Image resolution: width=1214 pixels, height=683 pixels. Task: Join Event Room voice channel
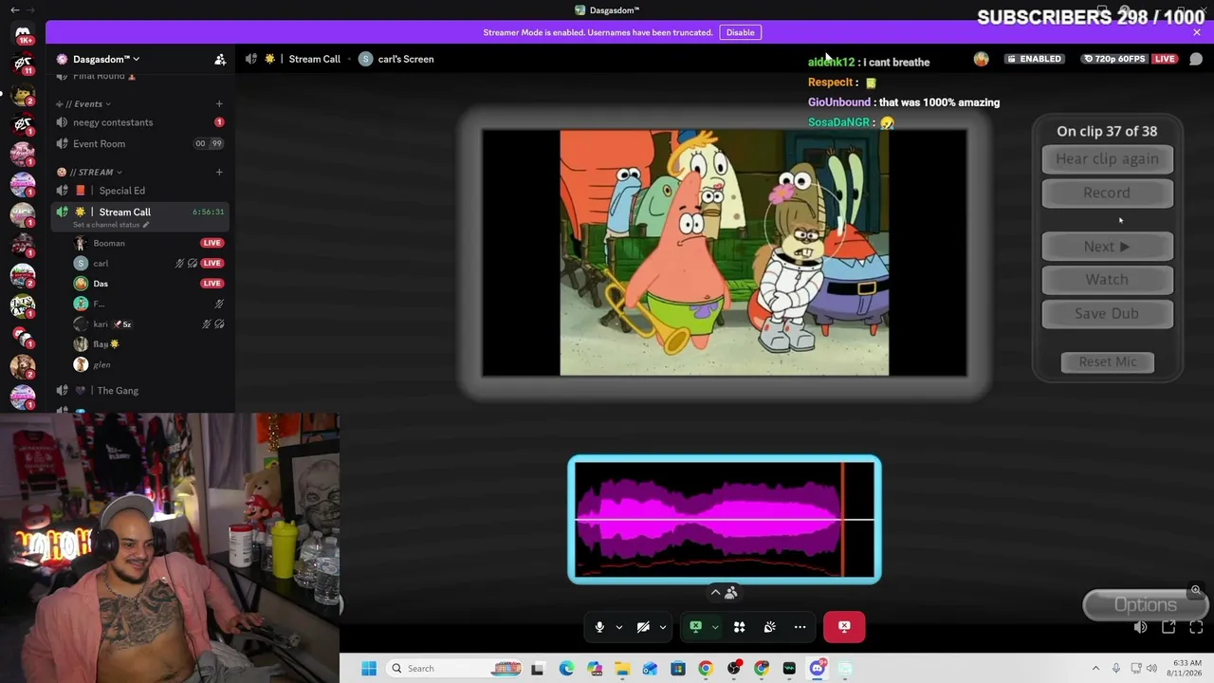tap(140, 144)
